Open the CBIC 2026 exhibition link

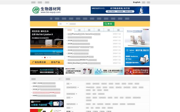point(44,83)
